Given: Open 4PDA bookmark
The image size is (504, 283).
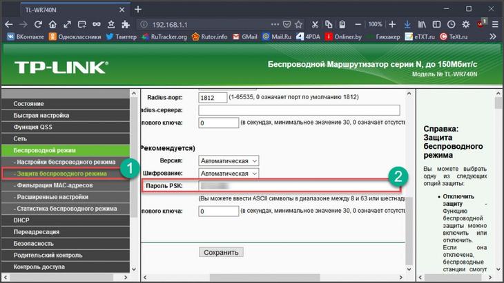Looking at the screenshot, I should click(308, 36).
